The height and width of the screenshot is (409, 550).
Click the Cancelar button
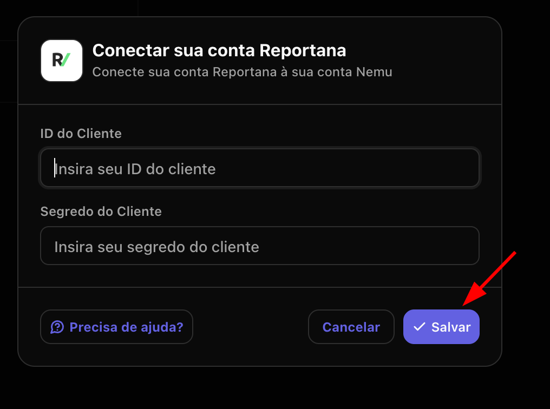pos(351,327)
